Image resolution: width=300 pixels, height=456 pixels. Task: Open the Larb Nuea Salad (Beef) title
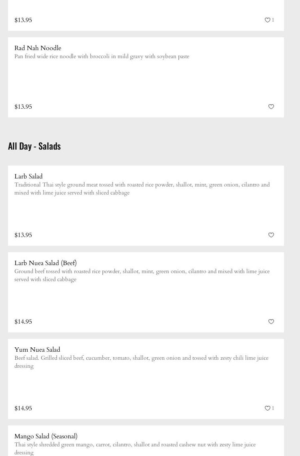pos(46,263)
